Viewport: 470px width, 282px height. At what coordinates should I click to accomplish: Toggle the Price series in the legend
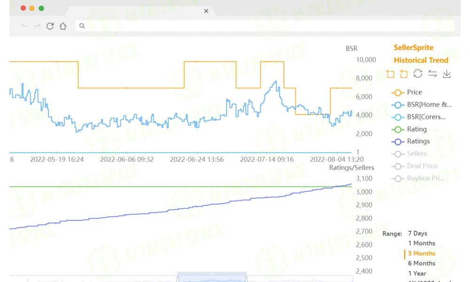point(407,92)
